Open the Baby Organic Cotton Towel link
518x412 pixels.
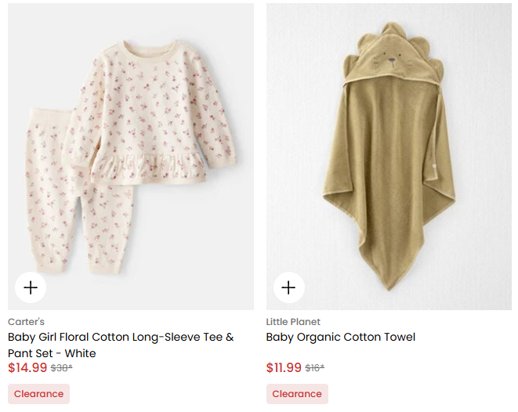(341, 338)
